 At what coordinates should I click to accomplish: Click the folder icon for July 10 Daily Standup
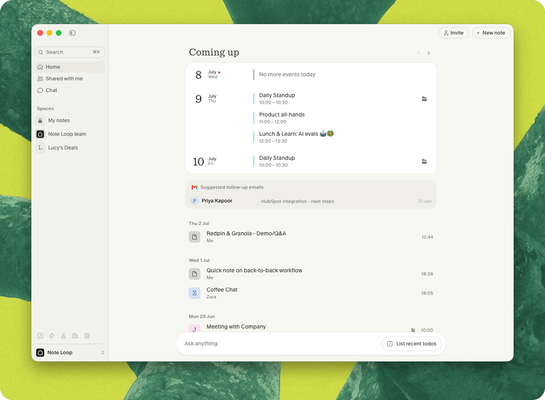(424, 161)
